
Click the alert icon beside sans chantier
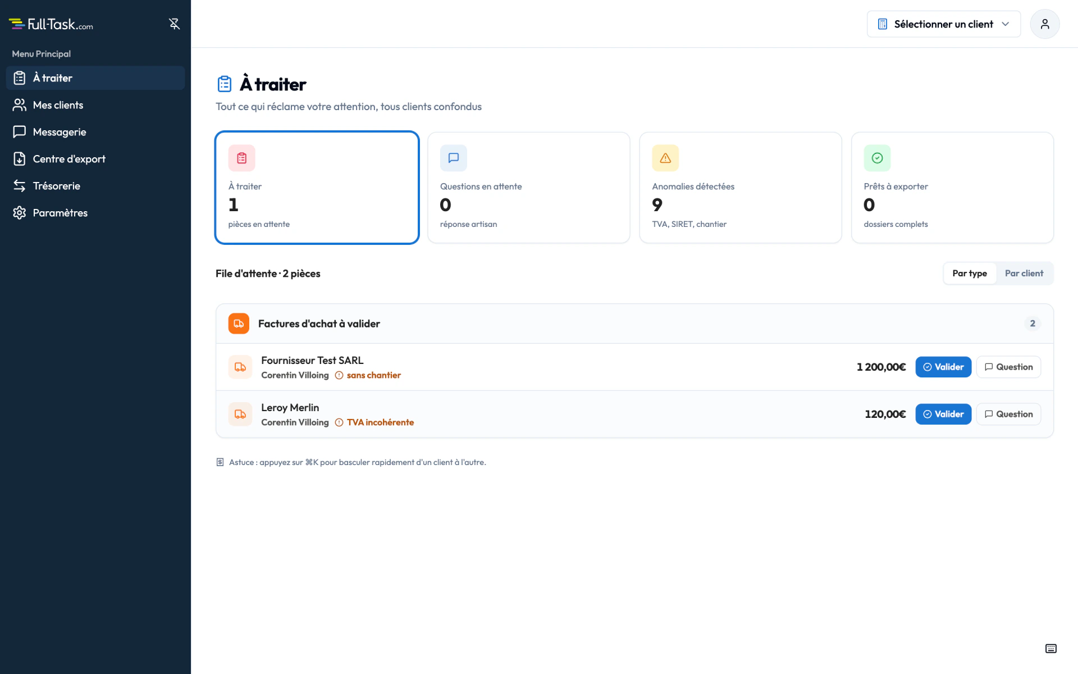coord(339,375)
